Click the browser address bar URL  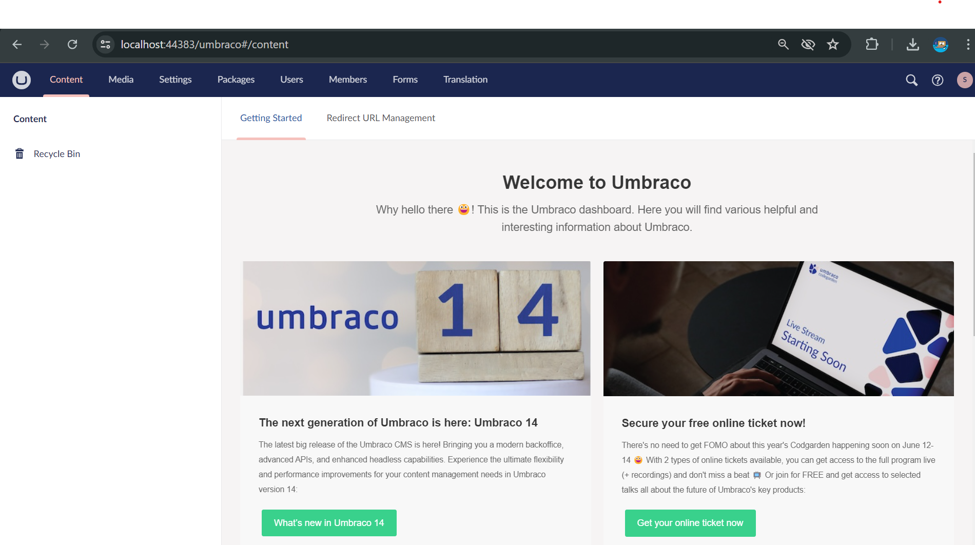point(204,45)
